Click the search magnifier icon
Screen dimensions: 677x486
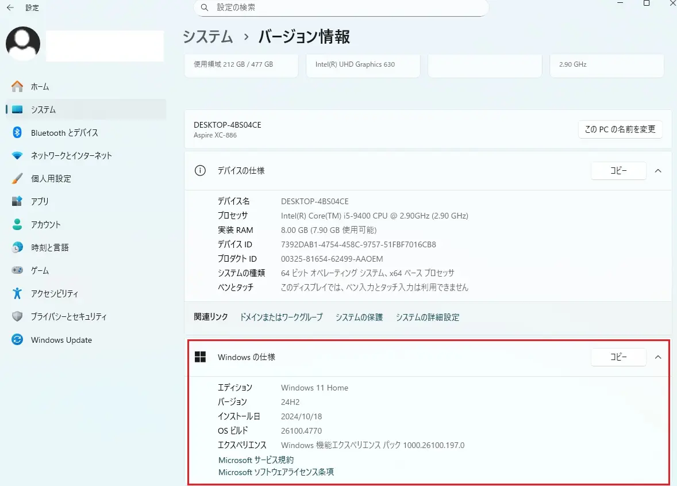[x=205, y=7]
